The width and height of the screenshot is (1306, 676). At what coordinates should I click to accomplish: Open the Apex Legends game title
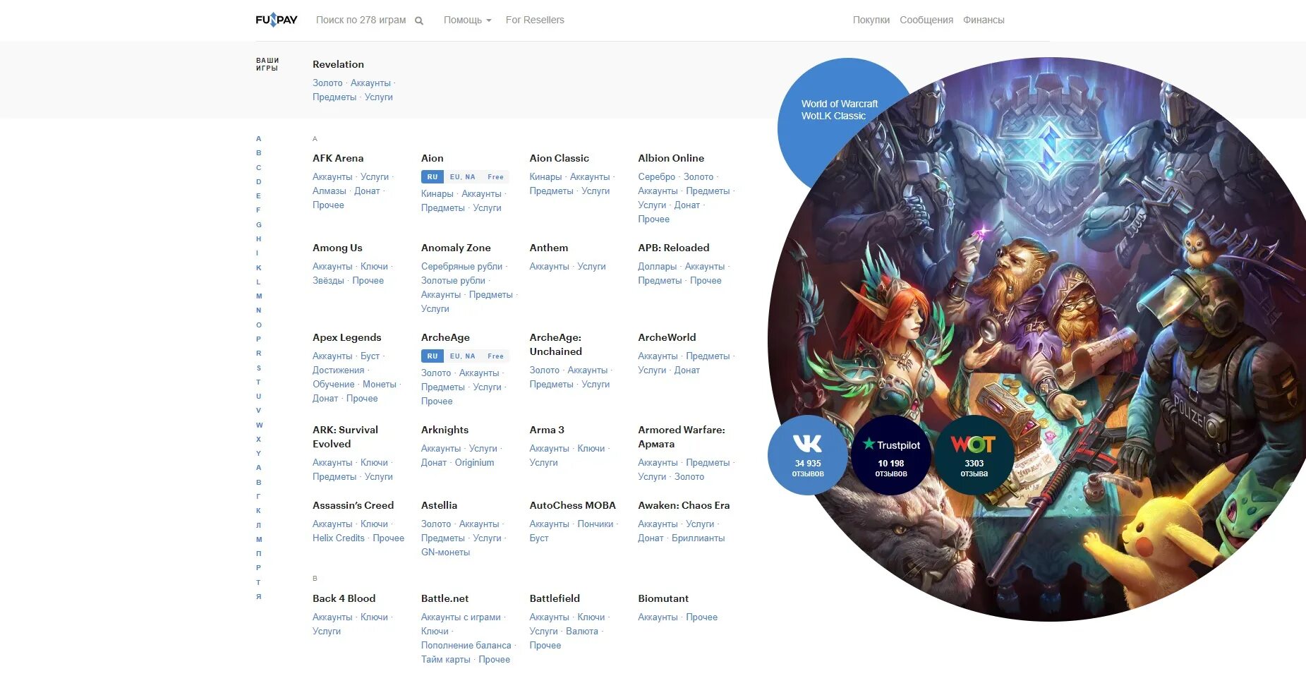346,337
